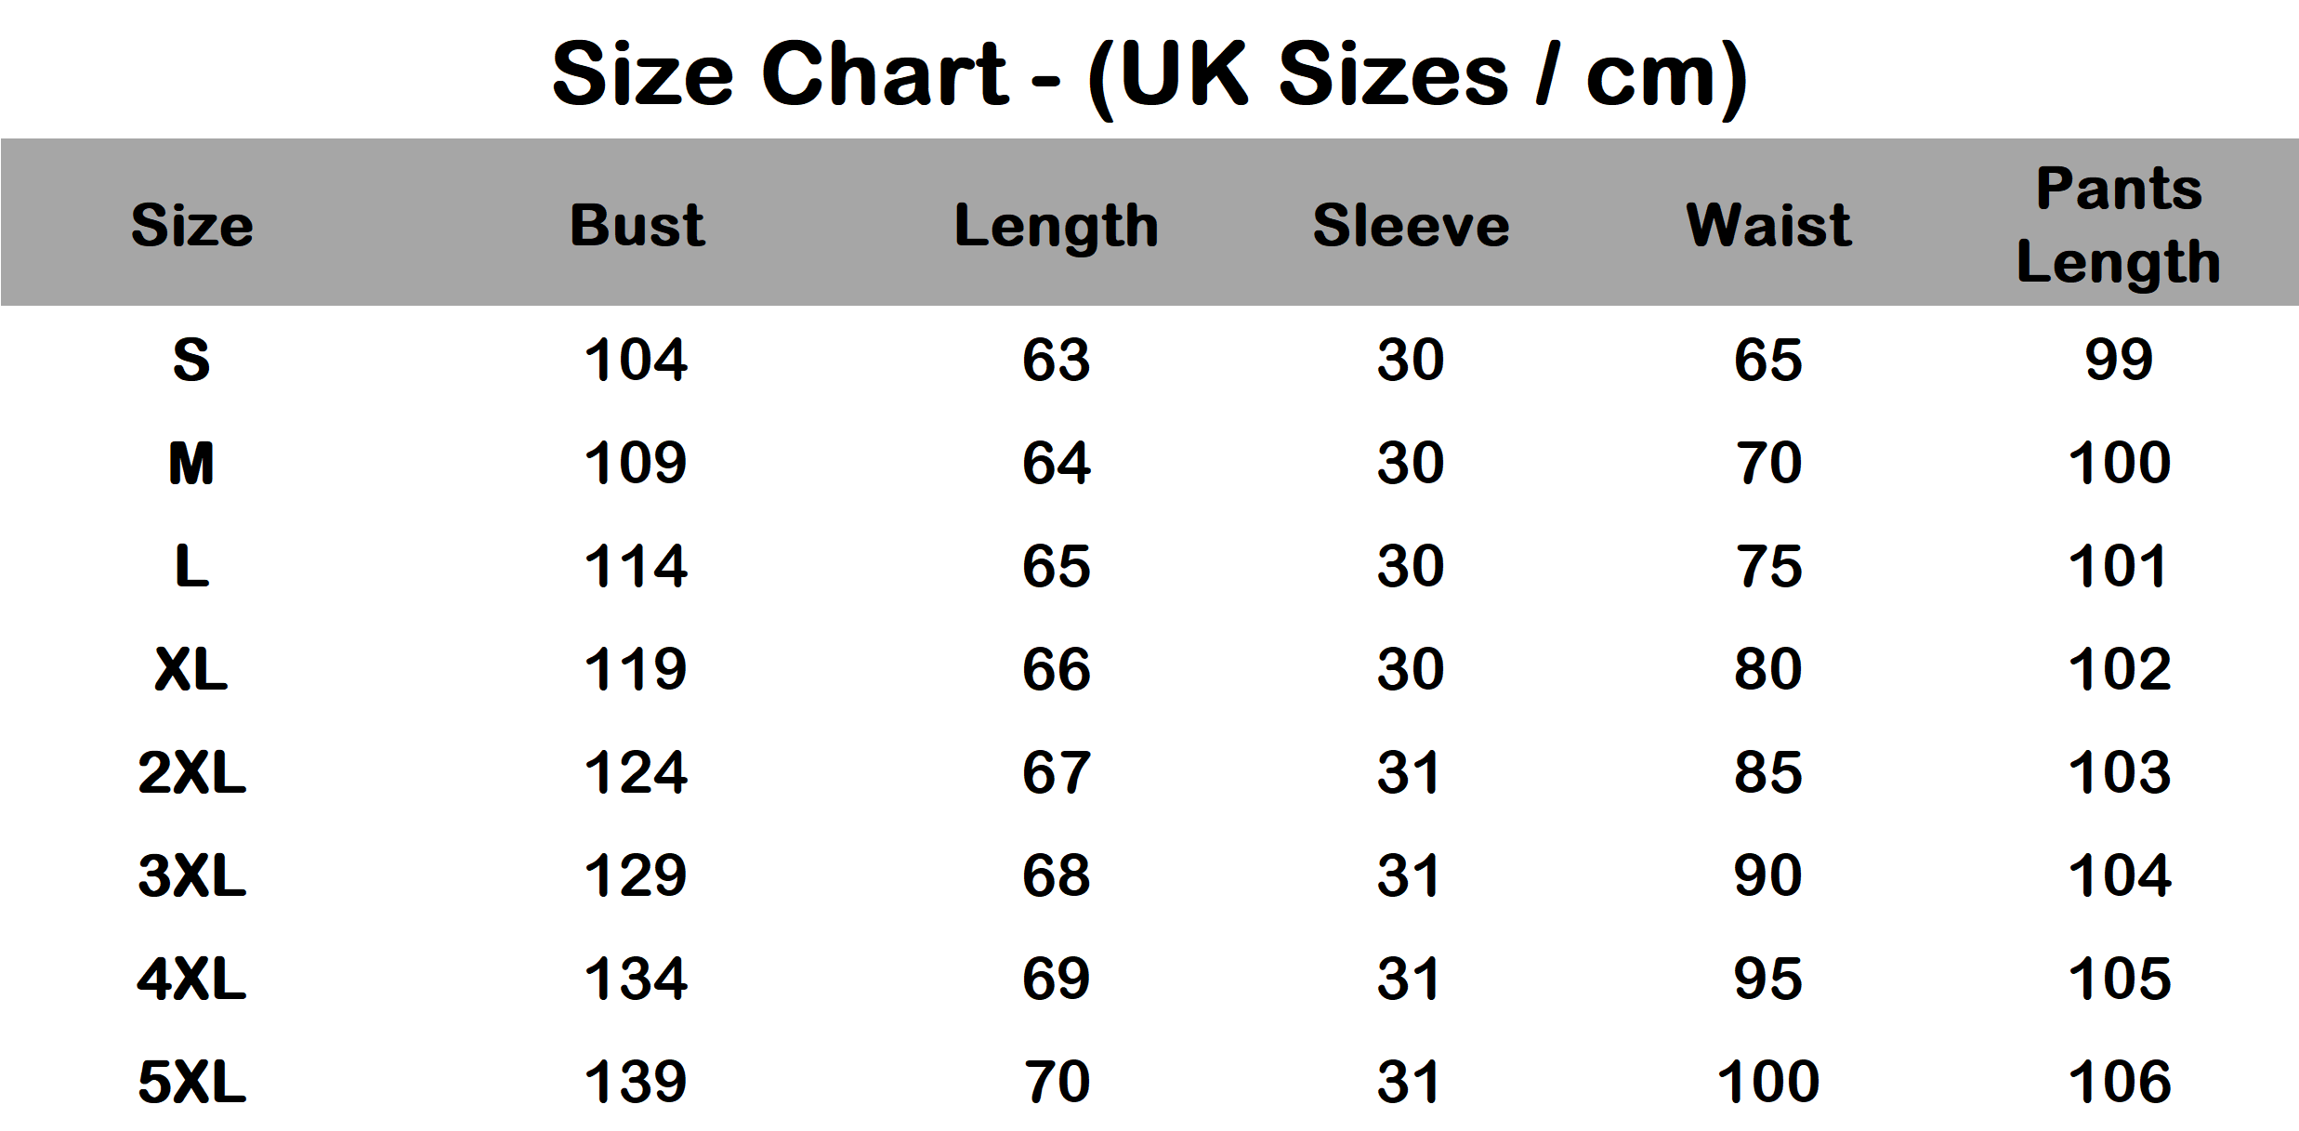The width and height of the screenshot is (2299, 1131).
Task: Click the waist value 75 for size L
Action: point(1768,566)
